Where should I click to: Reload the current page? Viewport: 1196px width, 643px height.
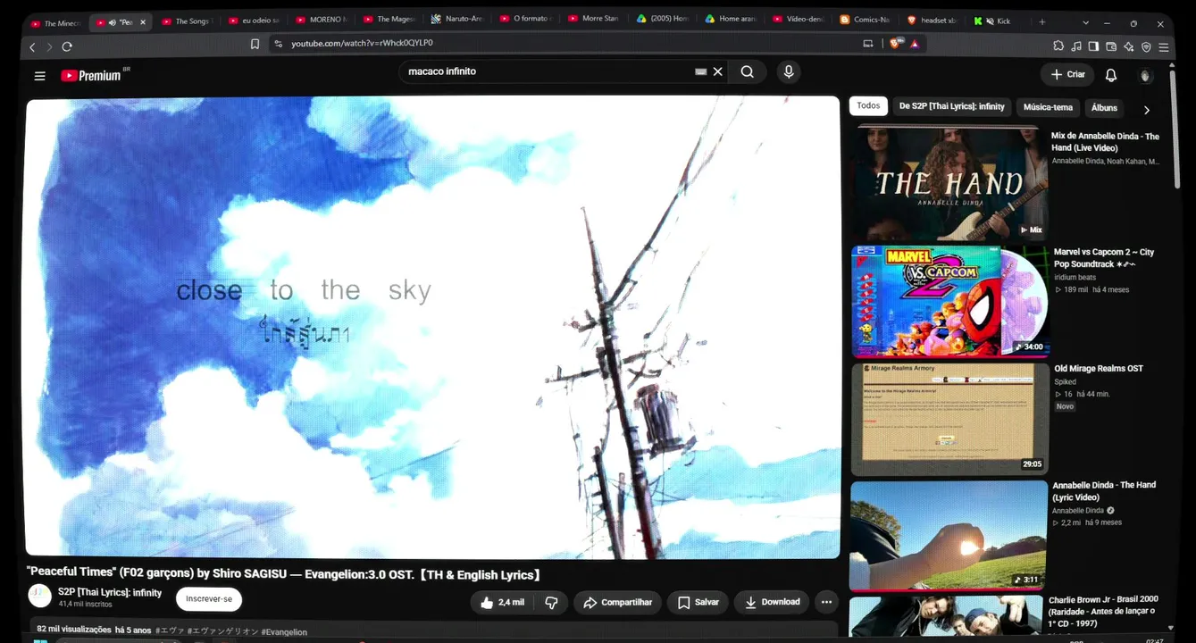67,46
